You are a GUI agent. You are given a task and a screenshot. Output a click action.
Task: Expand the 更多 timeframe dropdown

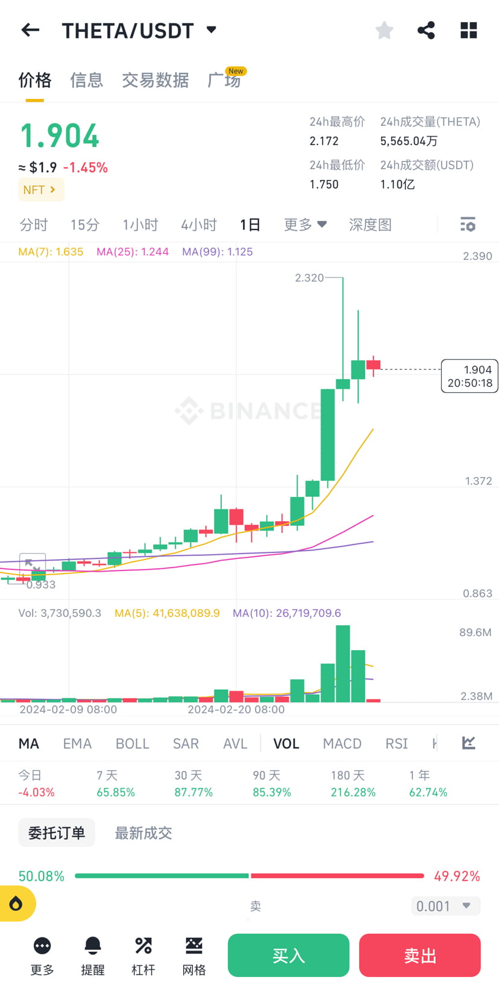[x=305, y=224]
